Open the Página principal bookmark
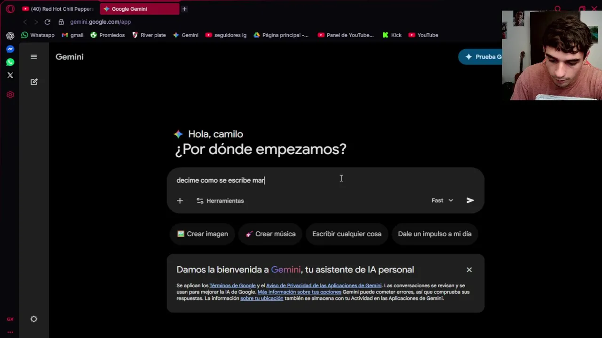The height and width of the screenshot is (338, 602). click(x=281, y=35)
